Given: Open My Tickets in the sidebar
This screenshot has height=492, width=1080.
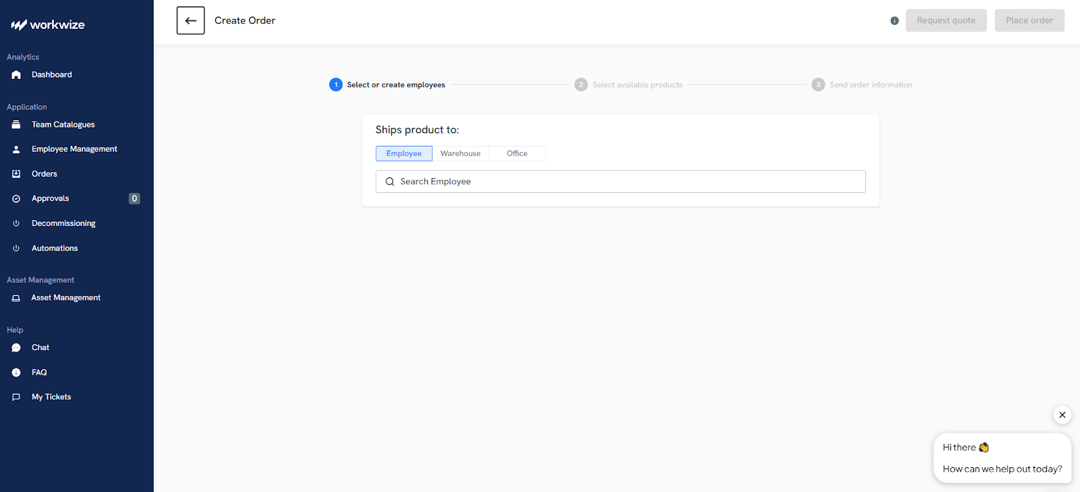Looking at the screenshot, I should 51,397.
